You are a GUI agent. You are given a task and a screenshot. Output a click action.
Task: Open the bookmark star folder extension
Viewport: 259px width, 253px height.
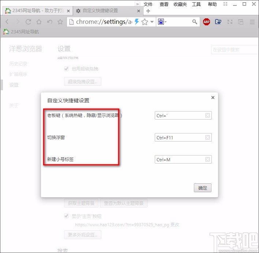point(218,22)
